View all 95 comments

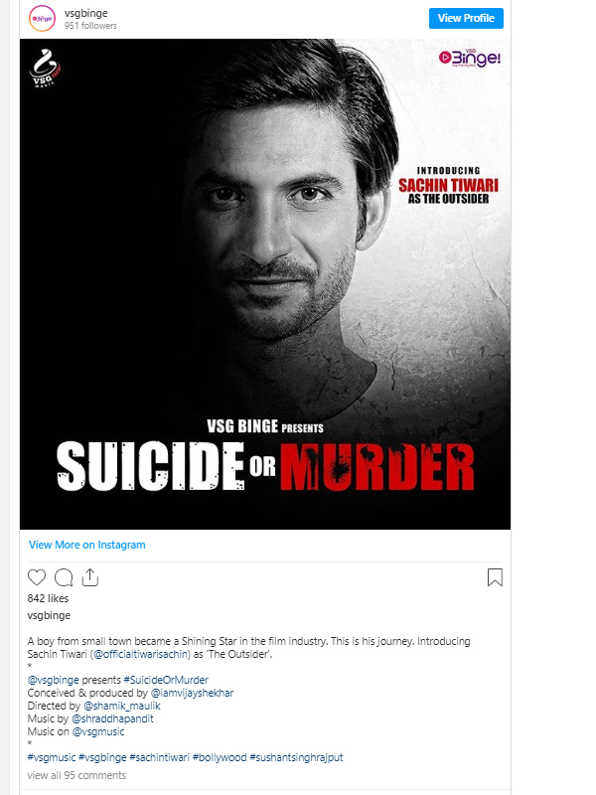76,775
